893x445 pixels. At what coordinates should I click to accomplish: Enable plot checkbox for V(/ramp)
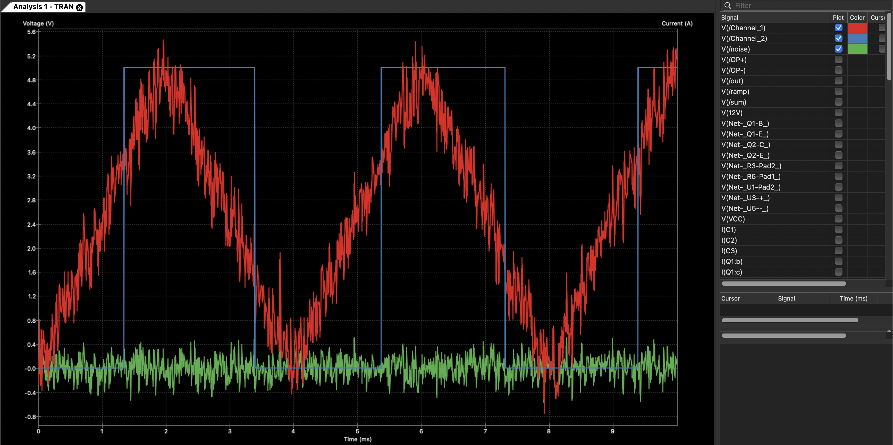coord(838,91)
